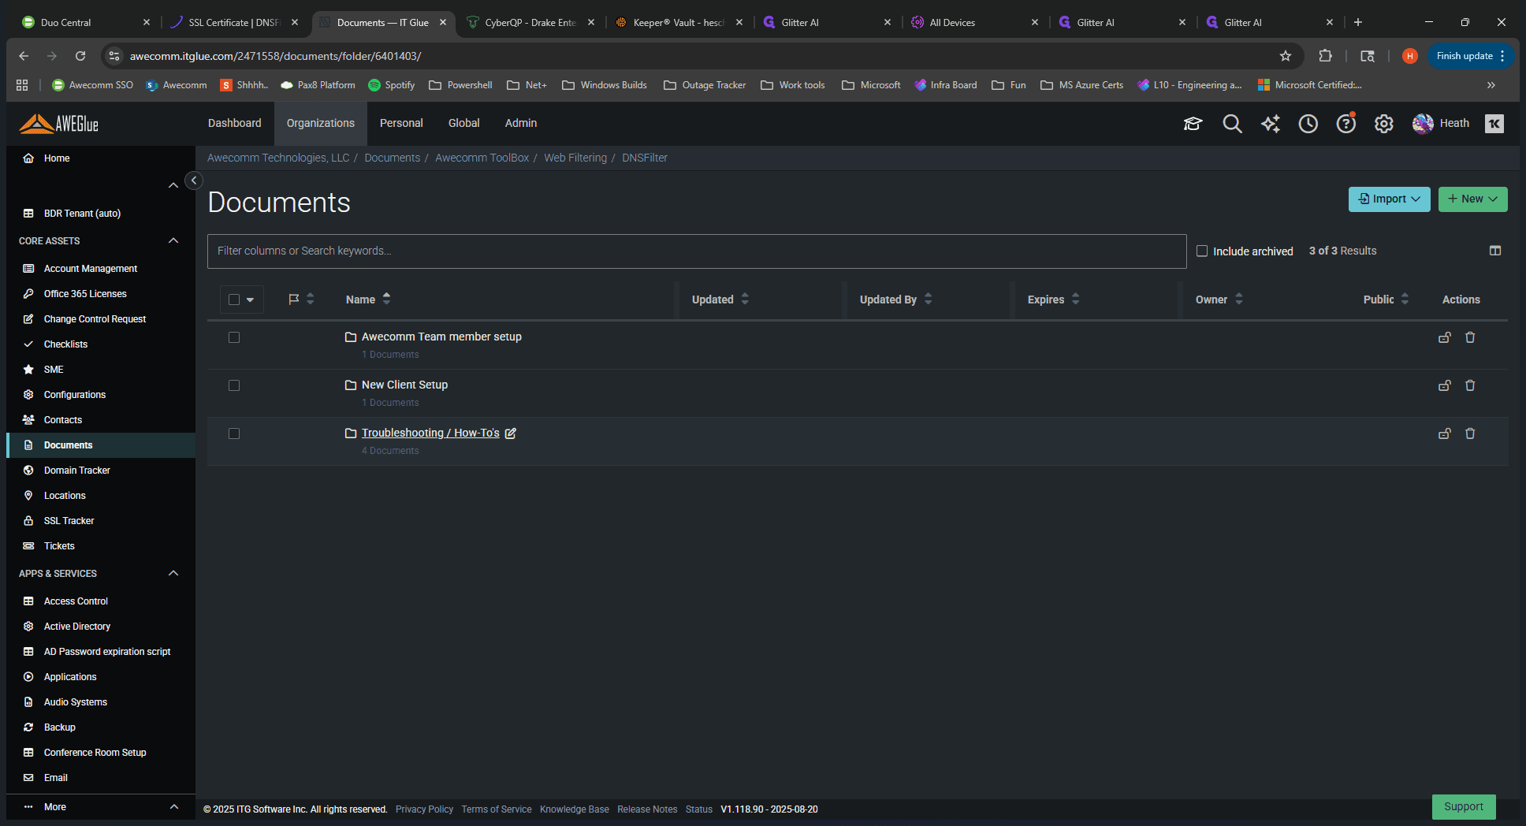Screen dimensions: 1526x826
Task: Delete the Troubleshooting / How-To's folder
Action: click(x=1470, y=433)
